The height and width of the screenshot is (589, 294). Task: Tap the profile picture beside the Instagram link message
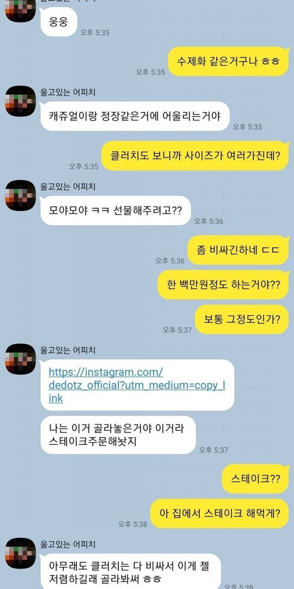(x=20, y=359)
